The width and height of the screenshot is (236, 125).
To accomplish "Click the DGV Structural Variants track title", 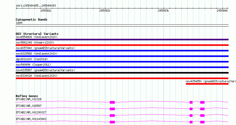I will tap(37, 34).
